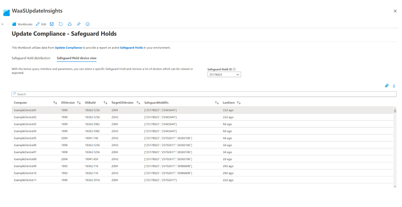Click the WaaSUpdateInsights logo icon
The height and width of the screenshot is (207, 402).
click(6, 12)
